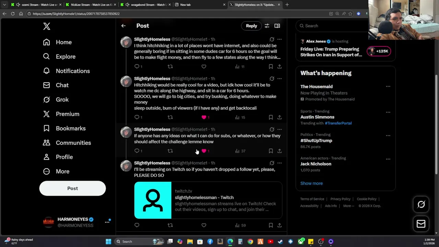
Task: Open more options on the subs ideas tweet
Action: coord(280,129)
